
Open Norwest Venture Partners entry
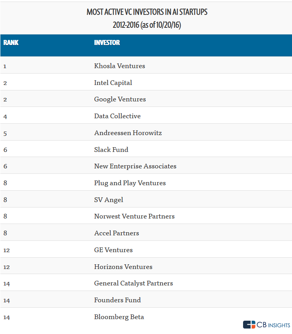point(134,216)
